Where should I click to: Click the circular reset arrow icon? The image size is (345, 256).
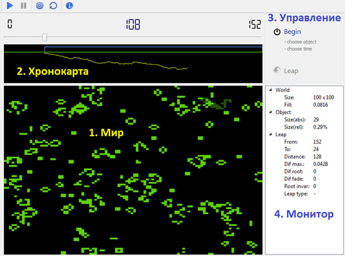[x=53, y=6]
